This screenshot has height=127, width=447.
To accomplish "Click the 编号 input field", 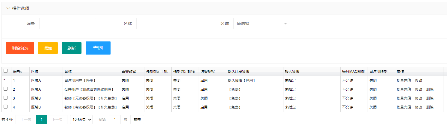I will (x=68, y=24).
